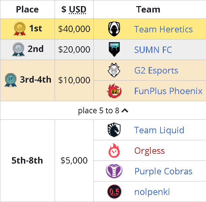Click the SUMN FC logo icon
Image resolution: width=206 pixels, height=202 pixels.
(x=114, y=50)
